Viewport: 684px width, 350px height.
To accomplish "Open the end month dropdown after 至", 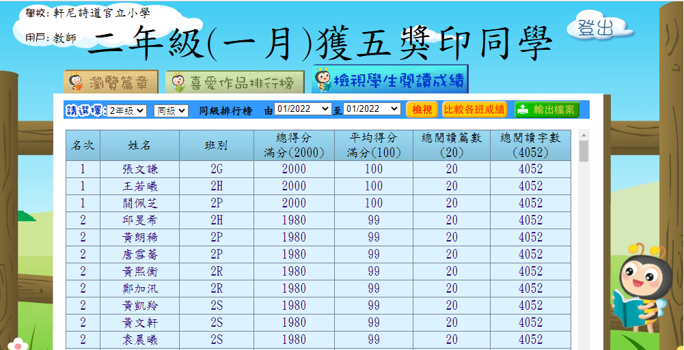I will [372, 109].
